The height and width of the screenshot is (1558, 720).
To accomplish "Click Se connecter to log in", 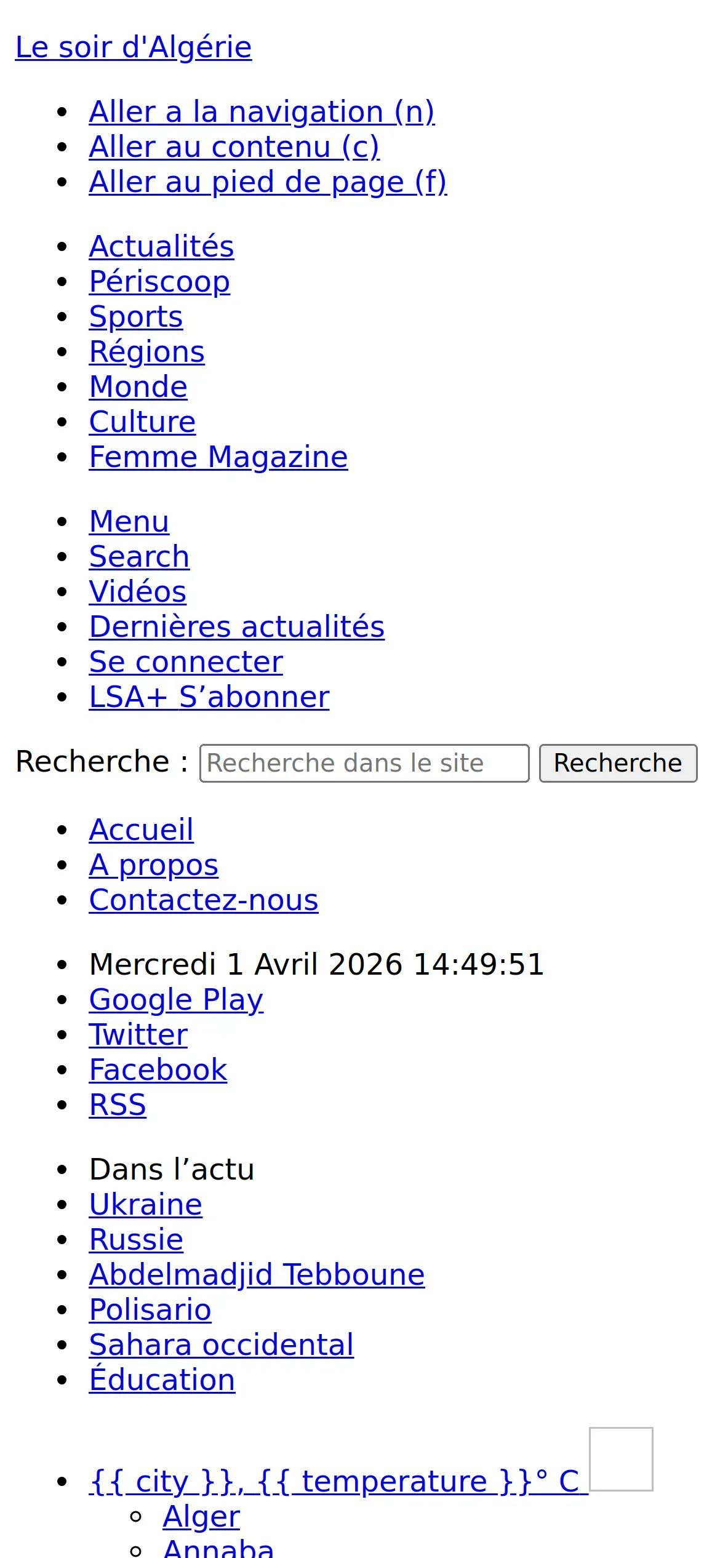I will 186,661.
